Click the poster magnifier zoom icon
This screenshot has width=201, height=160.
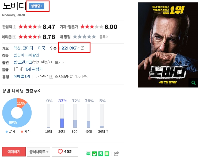pyautogui.click(x=193, y=83)
